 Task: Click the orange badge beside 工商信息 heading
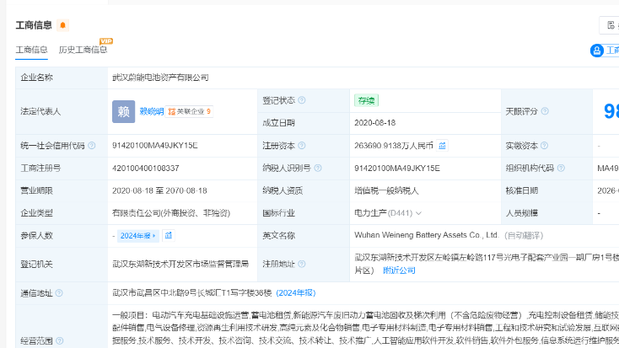pyautogui.click(x=63, y=25)
